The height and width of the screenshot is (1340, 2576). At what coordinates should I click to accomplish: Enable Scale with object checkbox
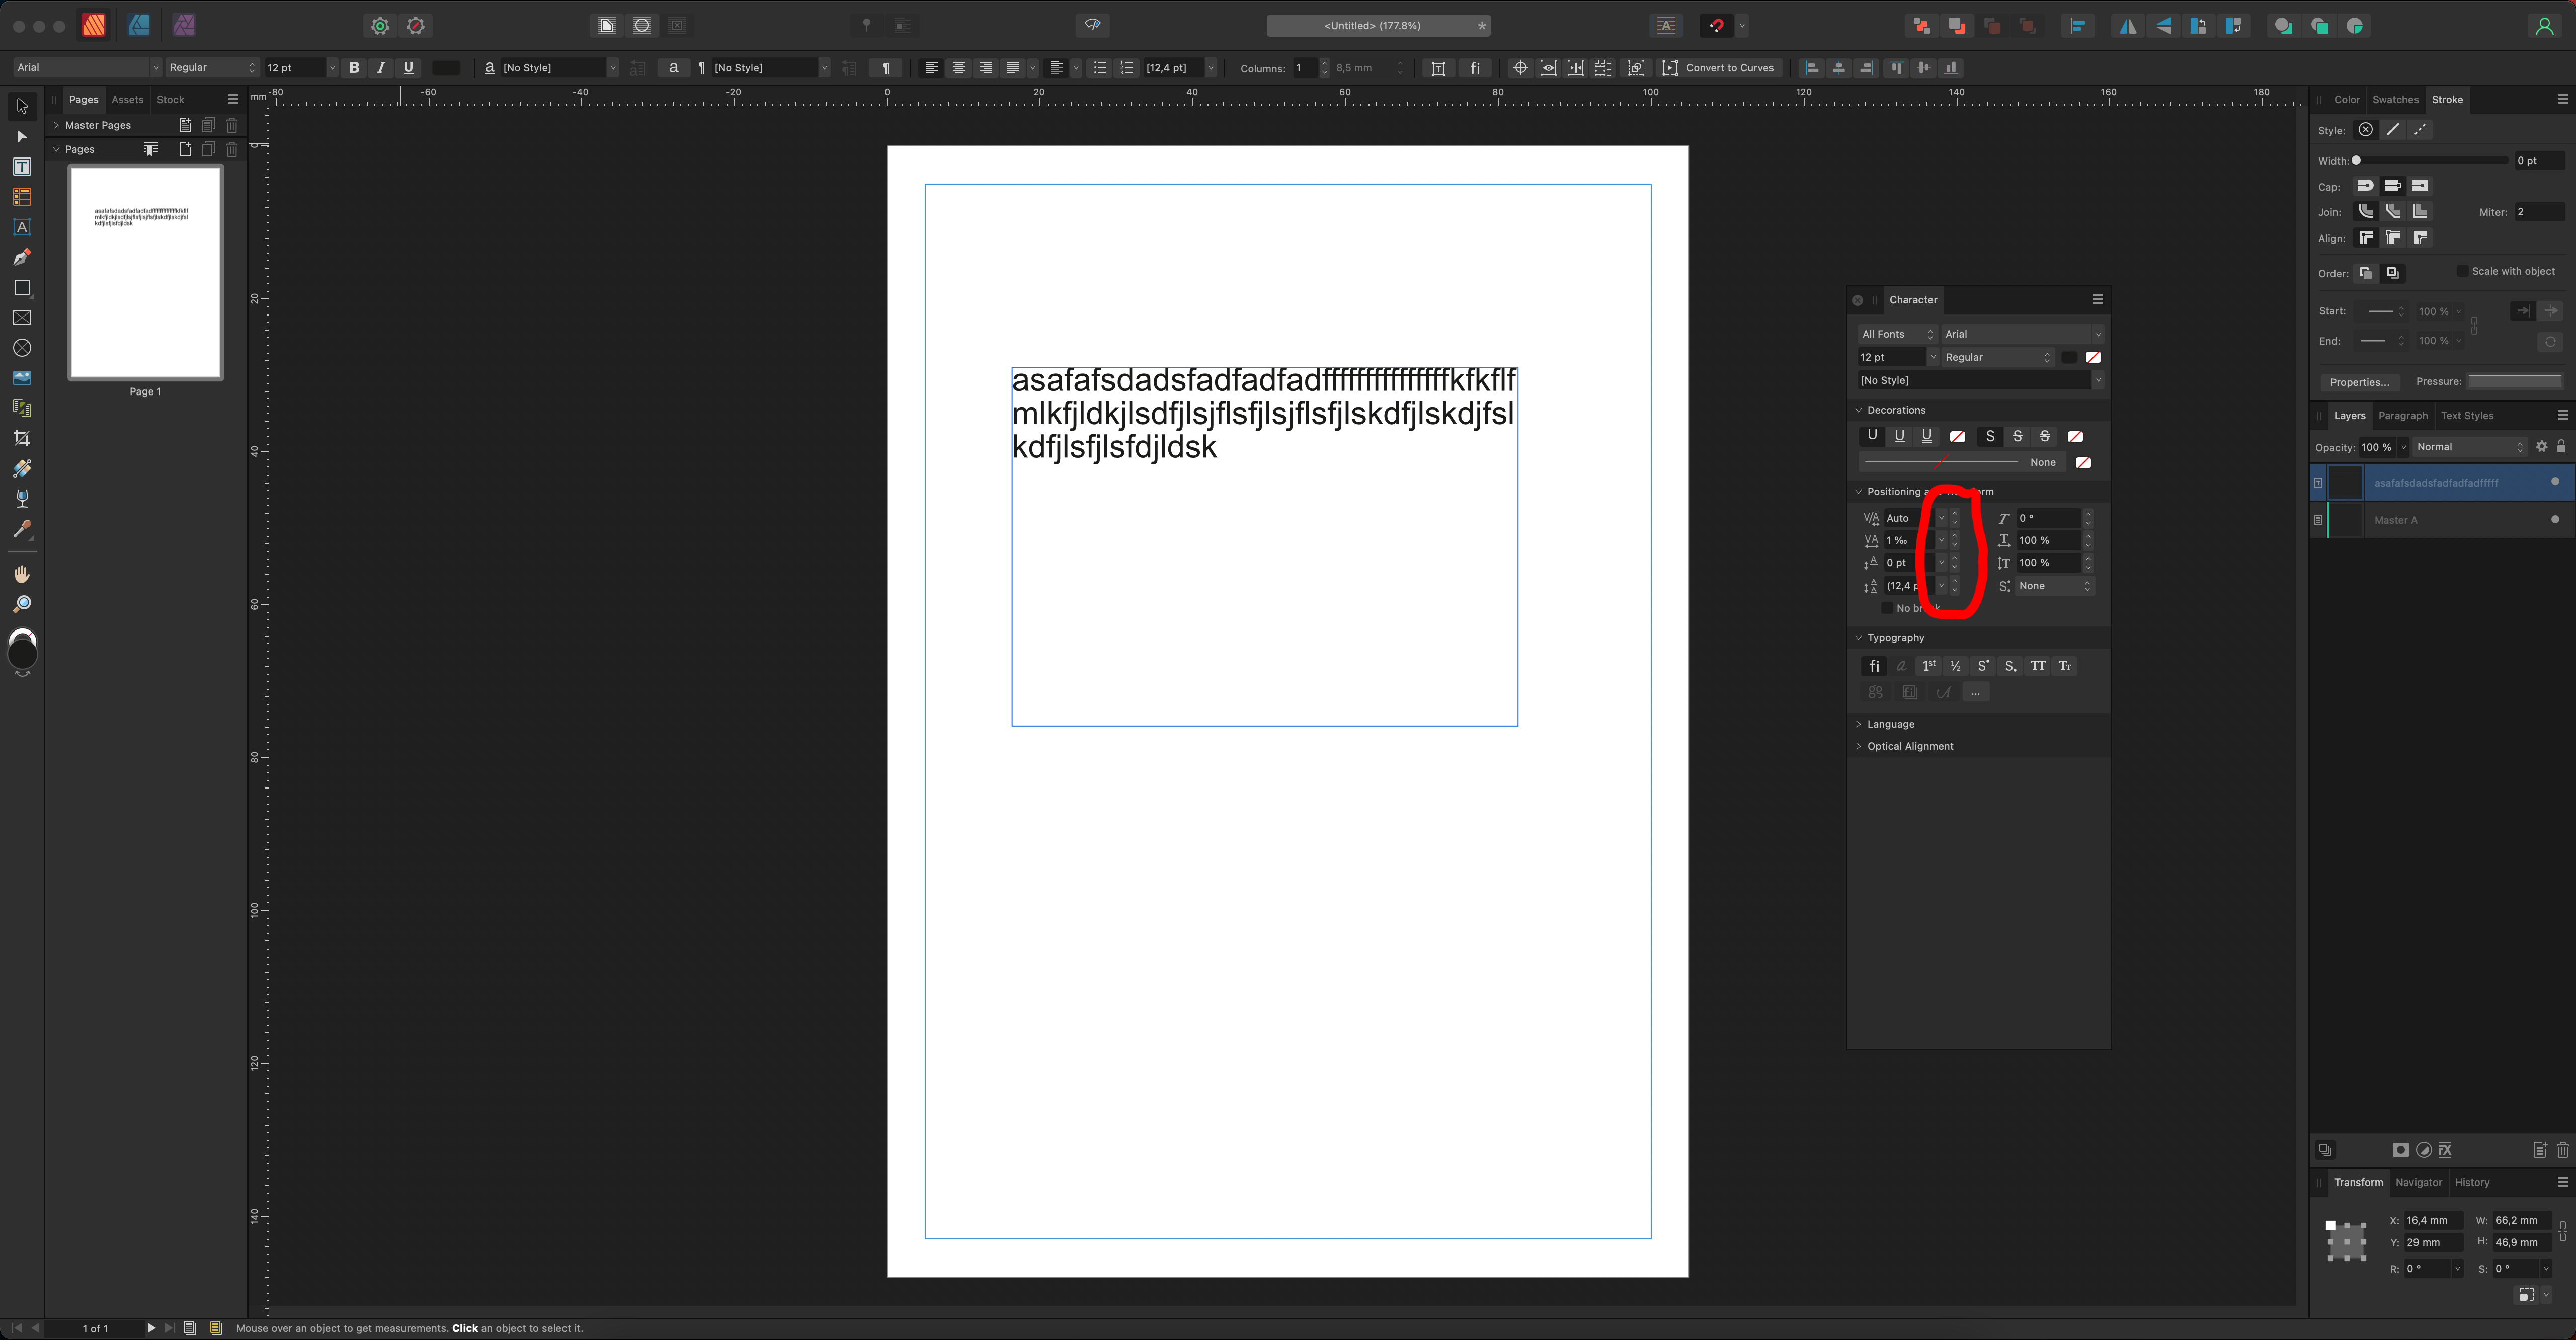click(x=2462, y=271)
